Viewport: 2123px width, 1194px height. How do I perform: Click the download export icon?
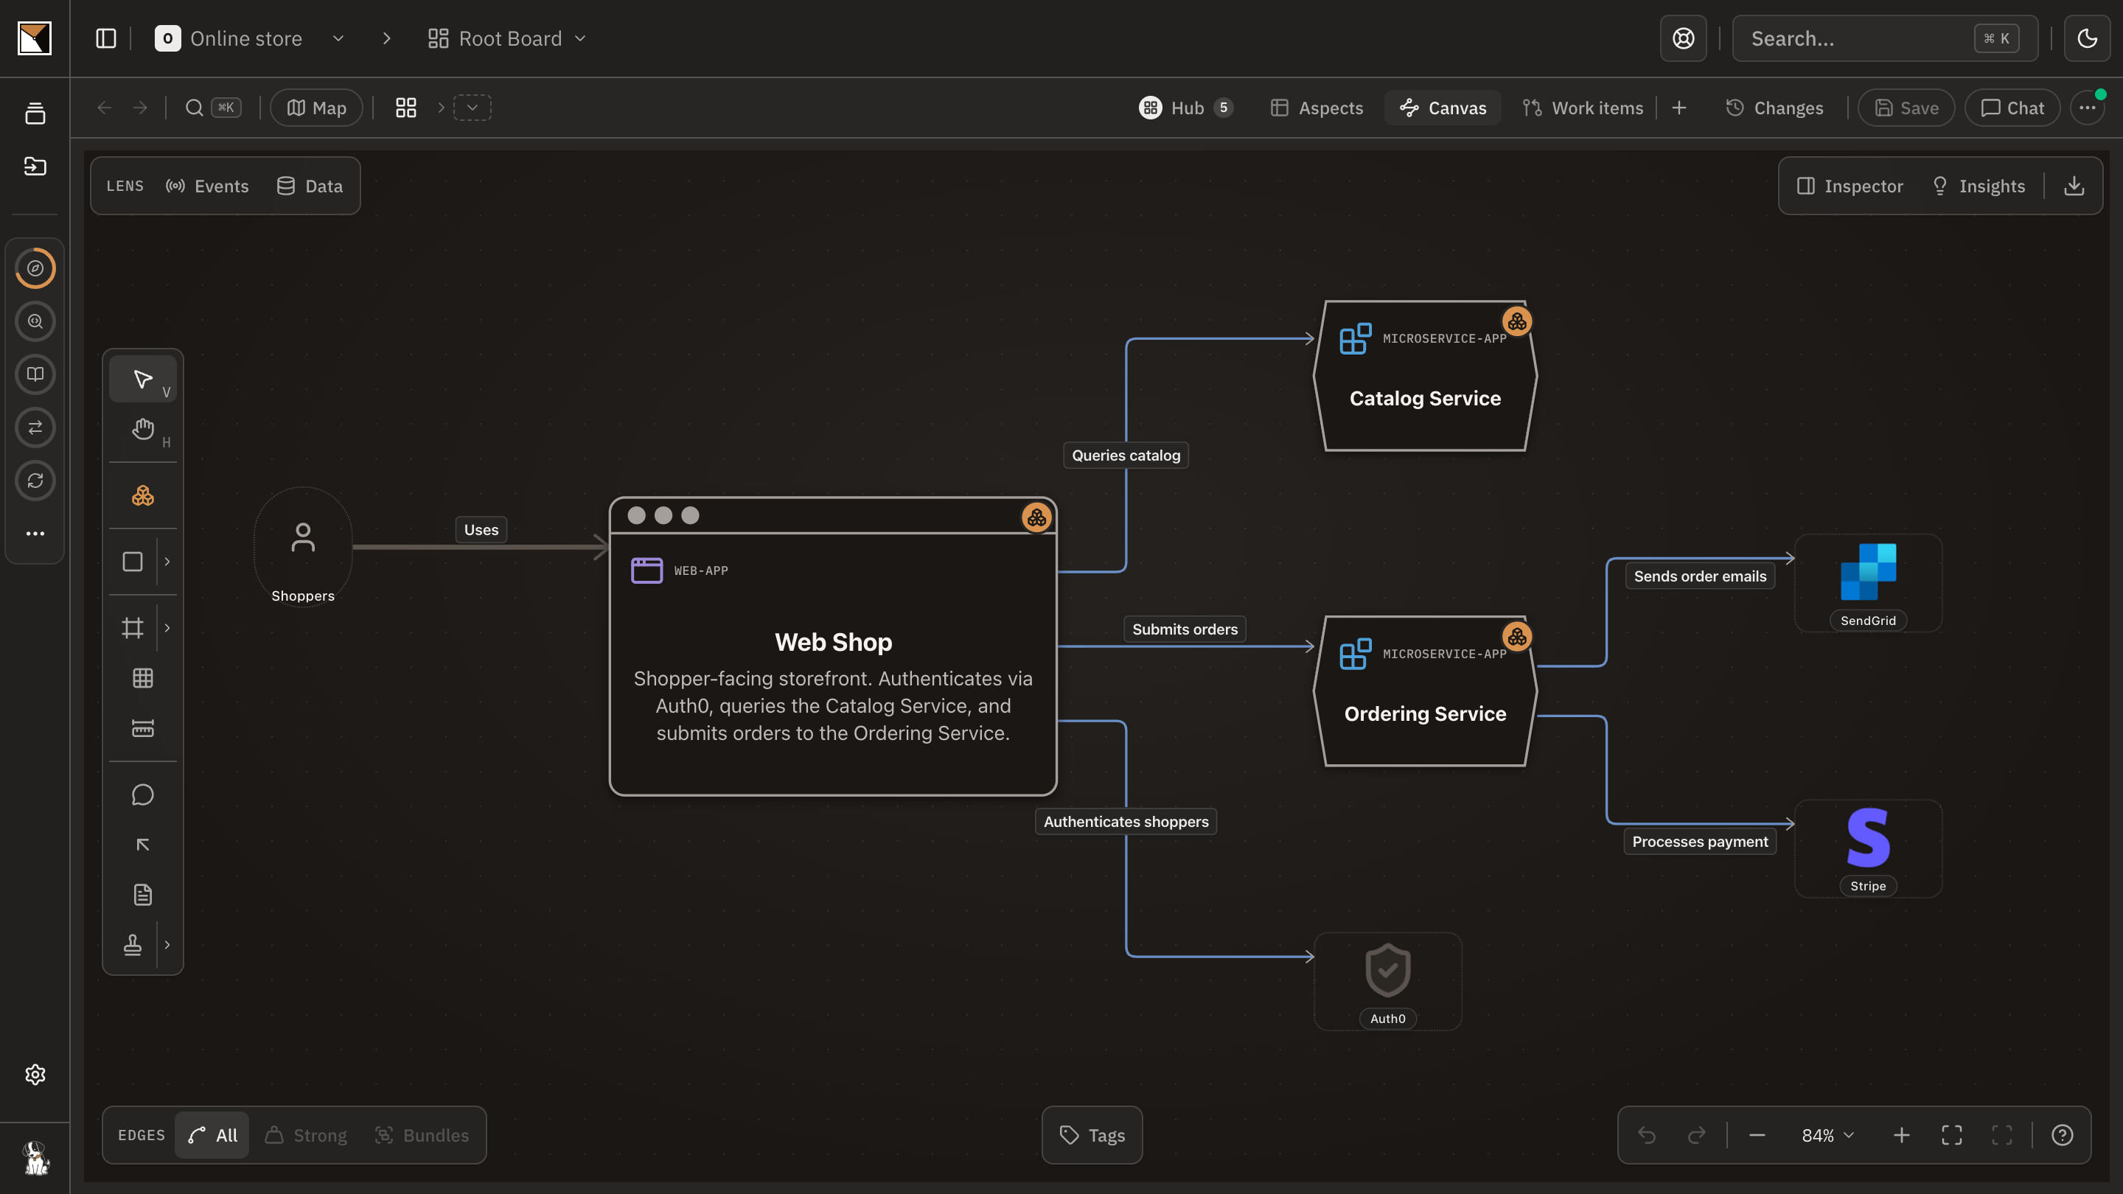pyautogui.click(x=2074, y=186)
